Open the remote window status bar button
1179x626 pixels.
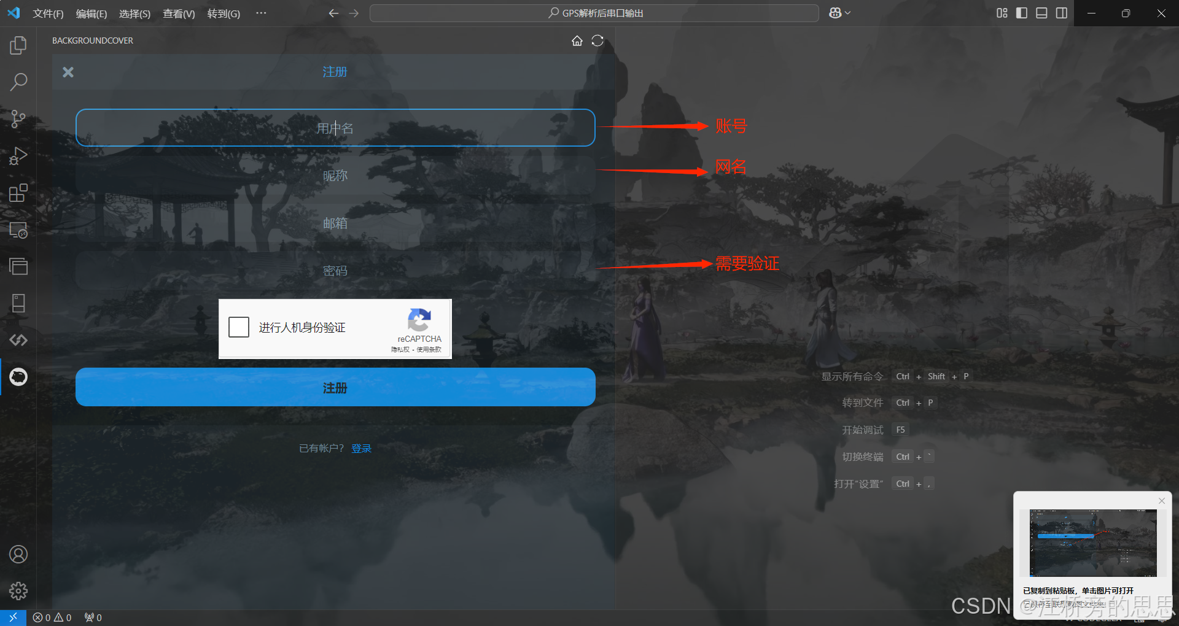pos(13,617)
